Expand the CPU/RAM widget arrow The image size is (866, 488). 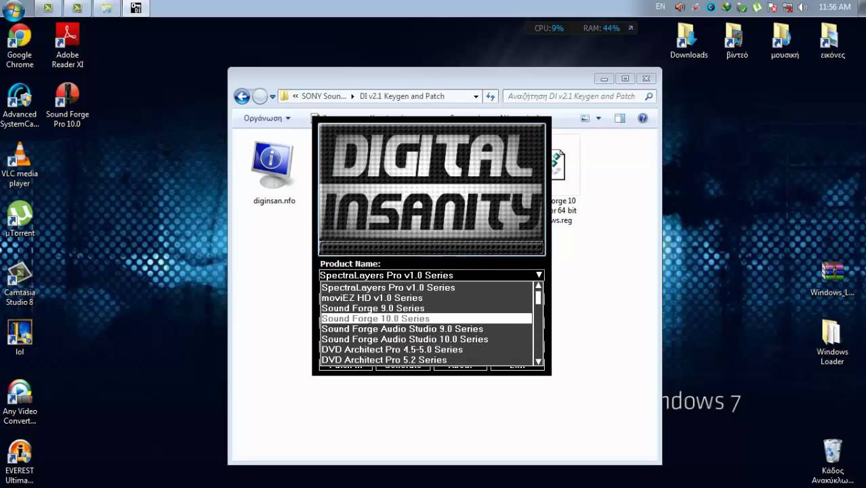631,28
